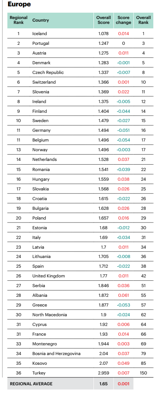The height and width of the screenshot is (395, 160).
Task: Click the United Kingdom row label
Action: tap(49, 276)
